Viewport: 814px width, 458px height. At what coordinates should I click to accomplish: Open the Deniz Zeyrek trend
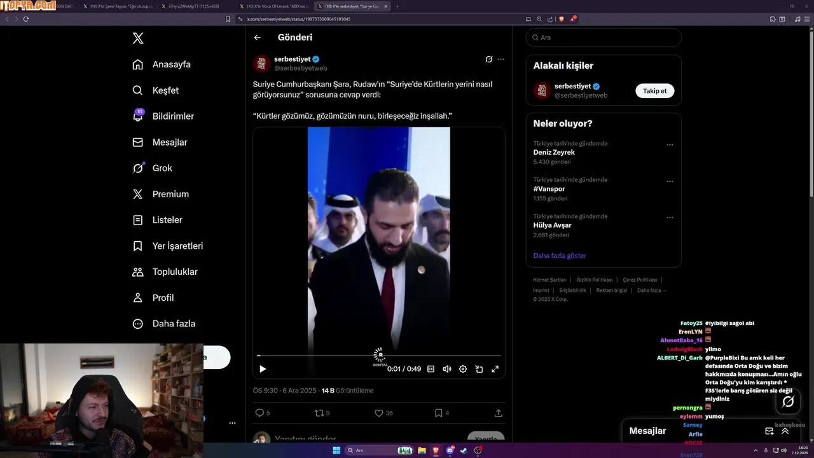click(x=554, y=153)
